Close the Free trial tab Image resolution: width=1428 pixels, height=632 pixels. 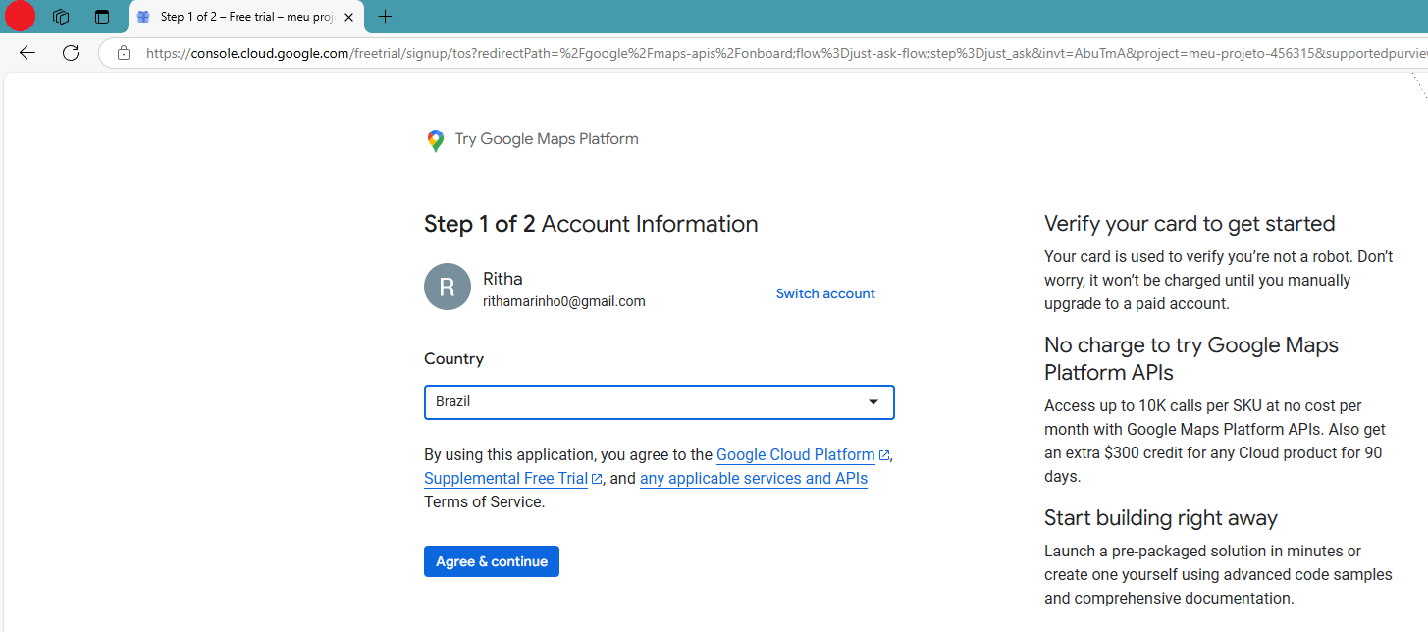click(348, 17)
